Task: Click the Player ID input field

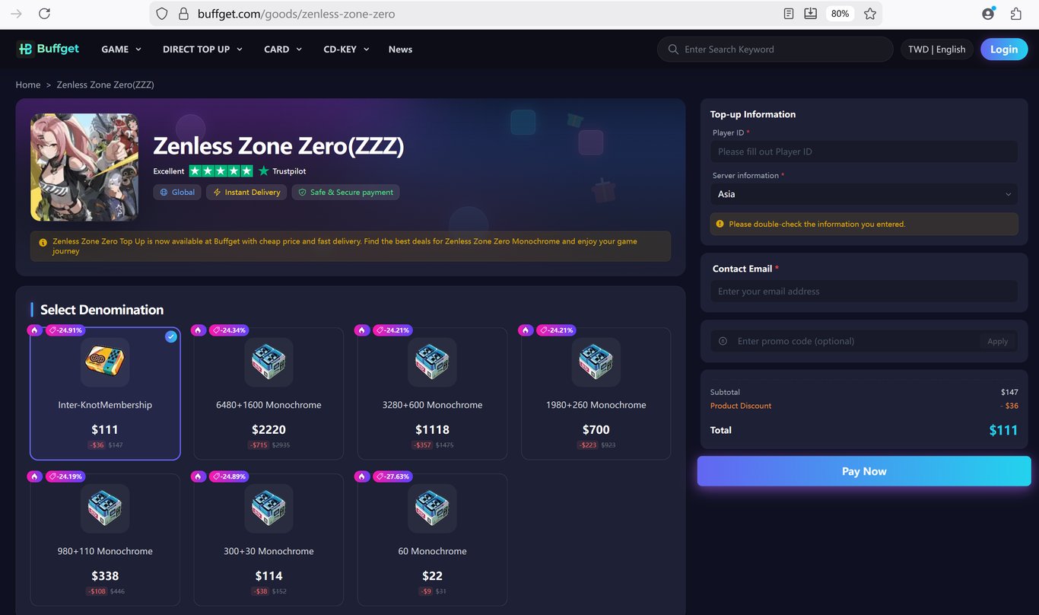Action: [x=864, y=151]
